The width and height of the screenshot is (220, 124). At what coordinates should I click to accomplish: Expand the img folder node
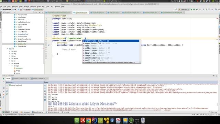pyautogui.click(x=10, y=54)
